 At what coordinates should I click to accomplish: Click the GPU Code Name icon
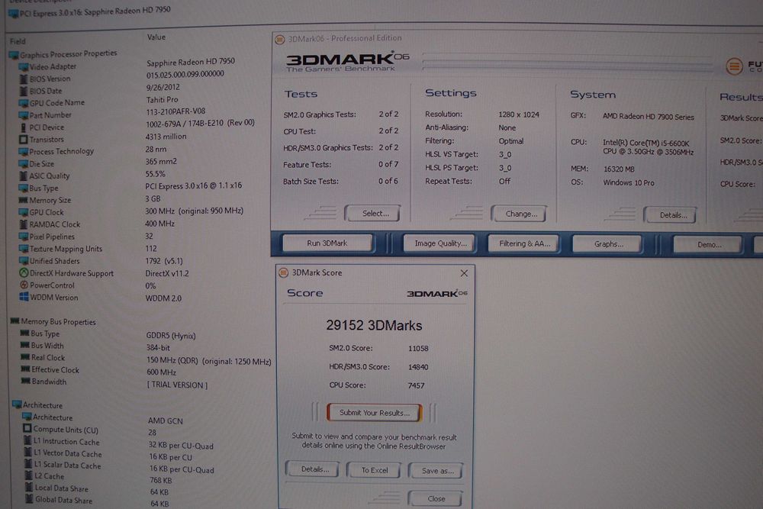pyautogui.click(x=24, y=103)
